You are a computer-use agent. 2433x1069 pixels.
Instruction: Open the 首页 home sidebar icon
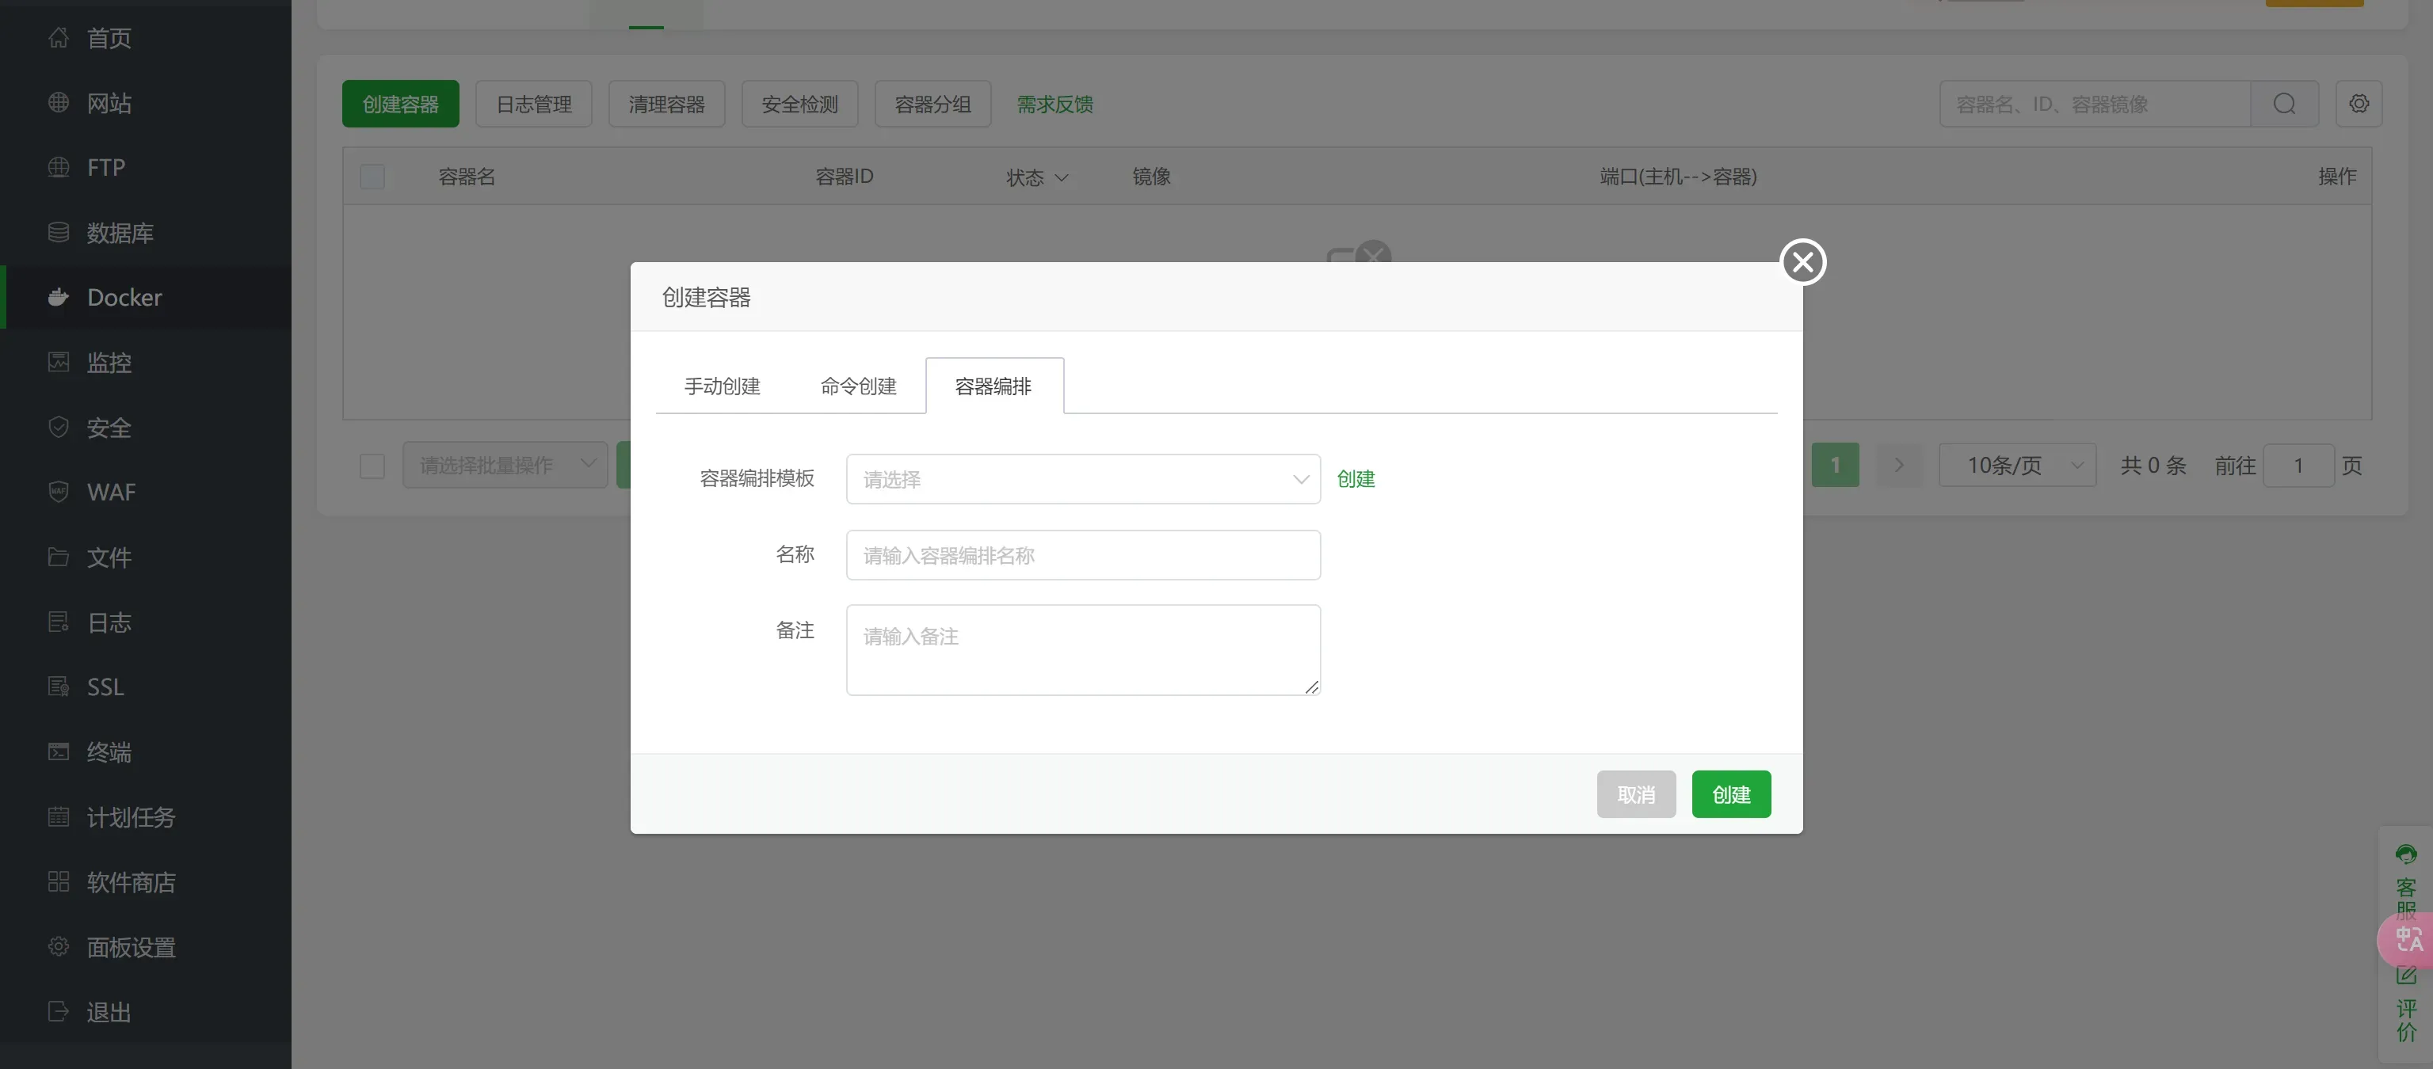(59, 38)
